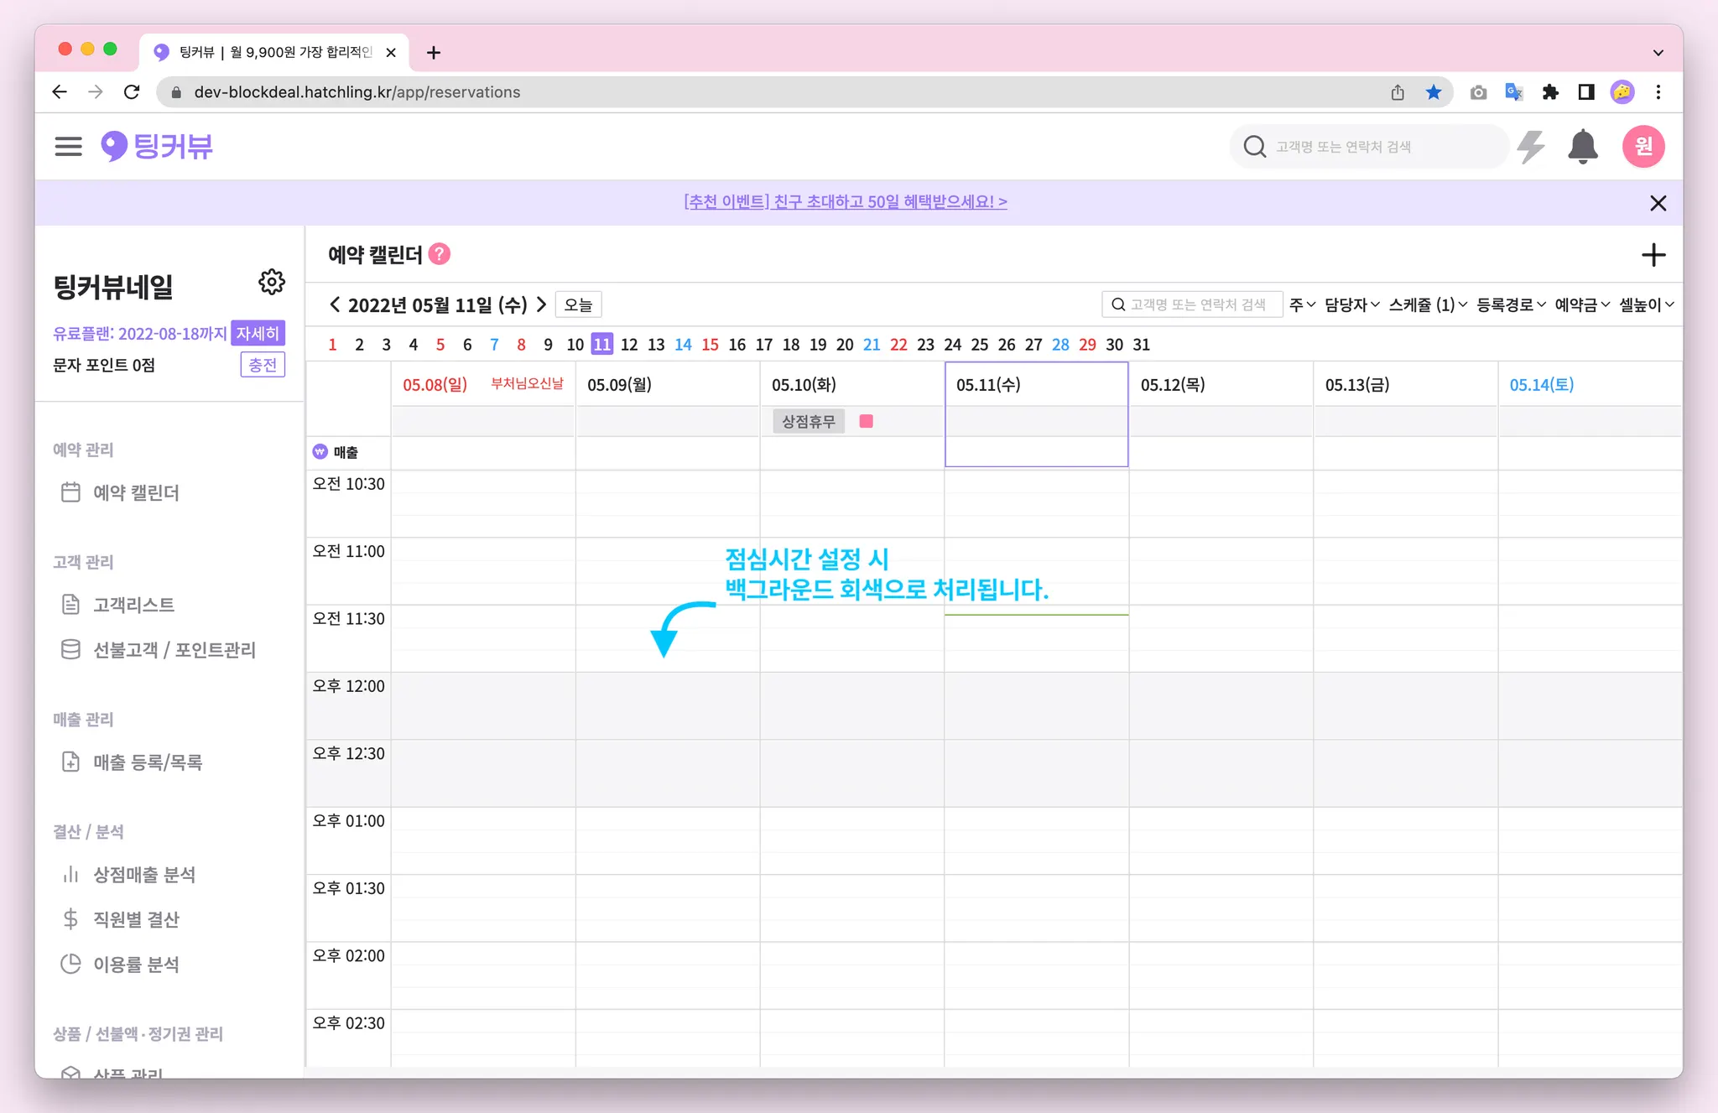Click the pink 상점휴무 color square
Viewport: 1718px width, 1113px height.
pyautogui.click(x=867, y=421)
